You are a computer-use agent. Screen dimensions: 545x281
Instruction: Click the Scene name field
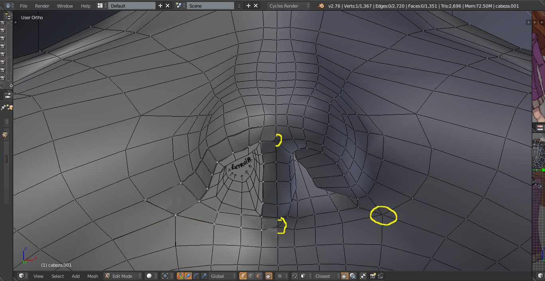[210, 6]
